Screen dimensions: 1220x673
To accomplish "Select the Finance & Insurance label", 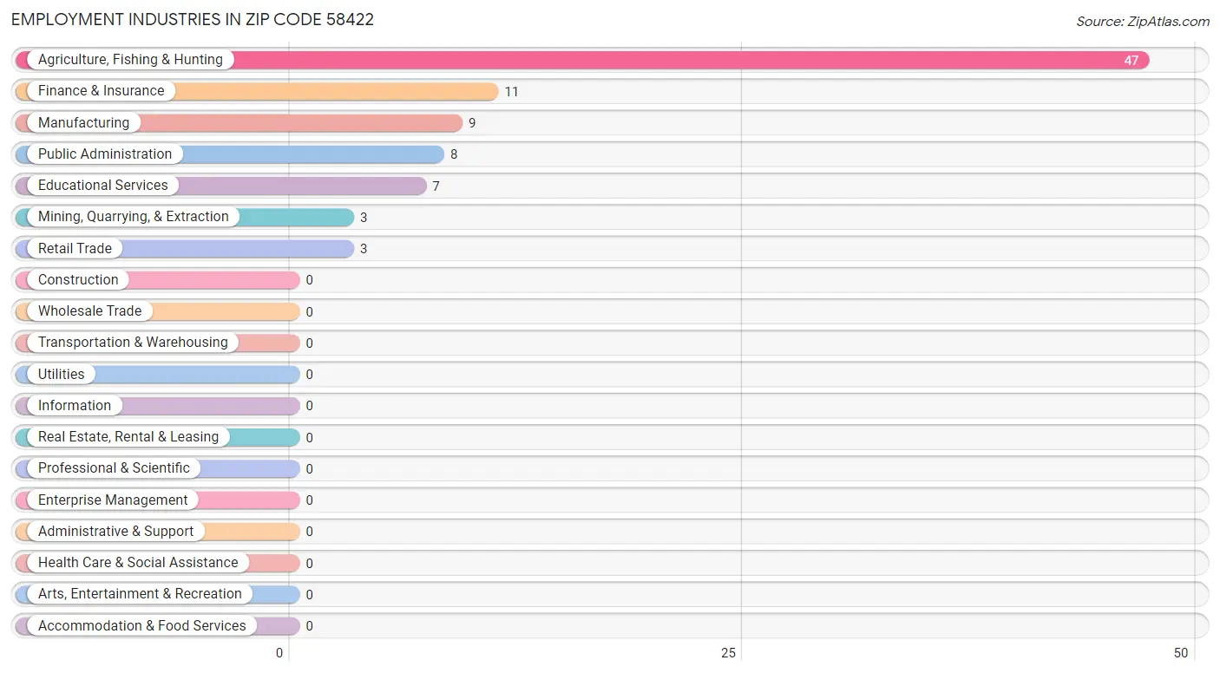I will click(x=101, y=91).
